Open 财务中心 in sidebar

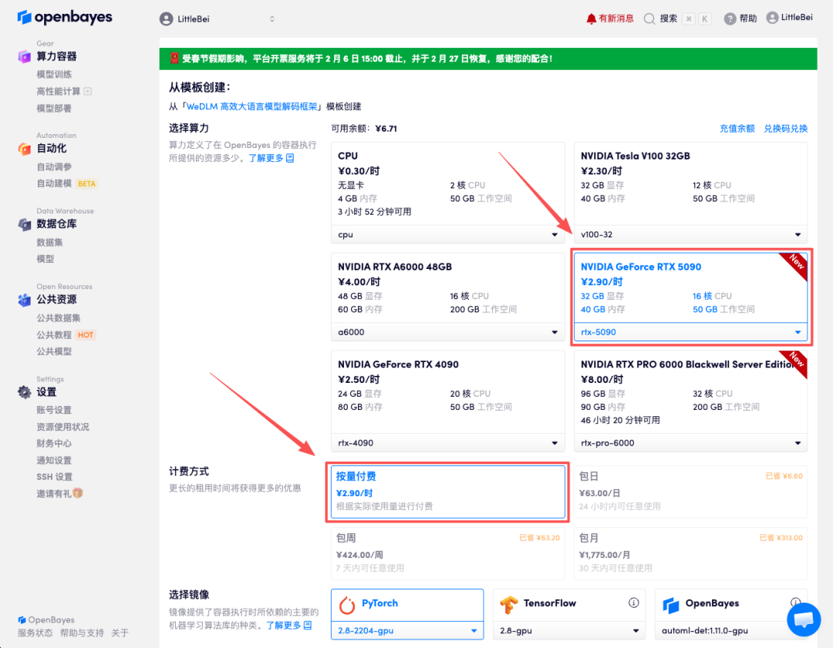coord(54,443)
